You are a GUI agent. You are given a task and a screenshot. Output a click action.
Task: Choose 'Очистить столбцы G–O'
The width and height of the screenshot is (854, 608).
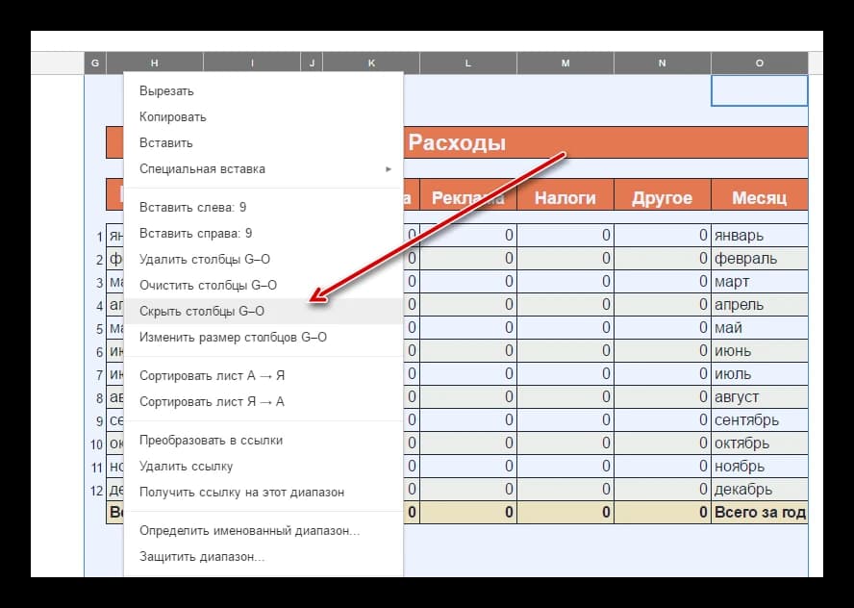(208, 285)
